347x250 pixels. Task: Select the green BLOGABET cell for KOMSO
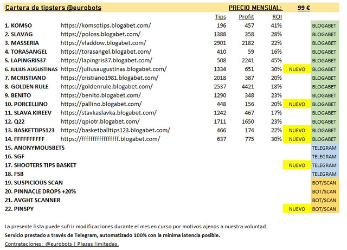tap(325, 25)
